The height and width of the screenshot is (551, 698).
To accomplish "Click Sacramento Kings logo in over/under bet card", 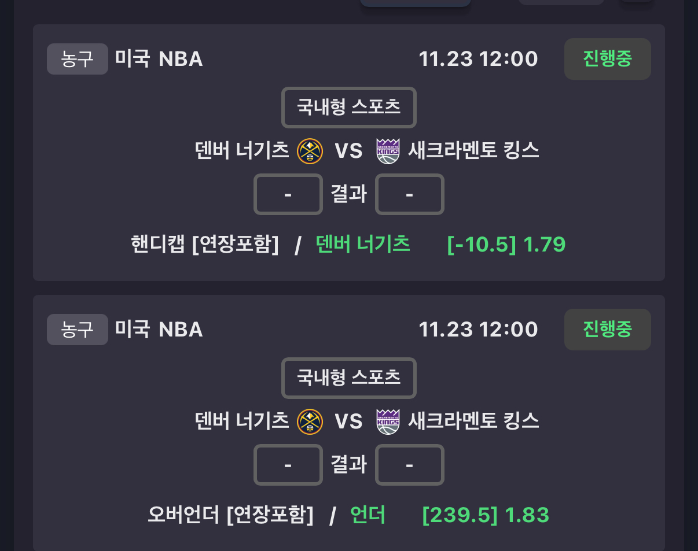I will point(388,422).
